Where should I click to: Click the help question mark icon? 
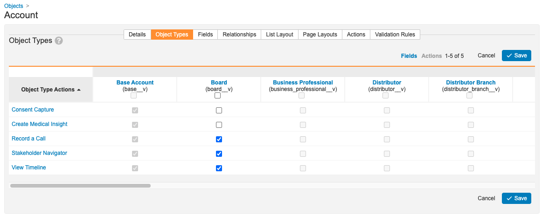[59, 41]
